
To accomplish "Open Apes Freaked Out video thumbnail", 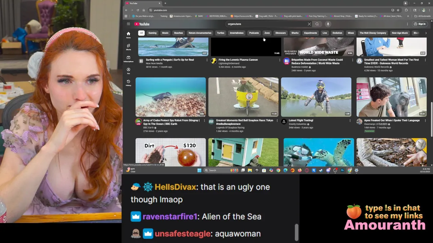I will (x=391, y=97).
